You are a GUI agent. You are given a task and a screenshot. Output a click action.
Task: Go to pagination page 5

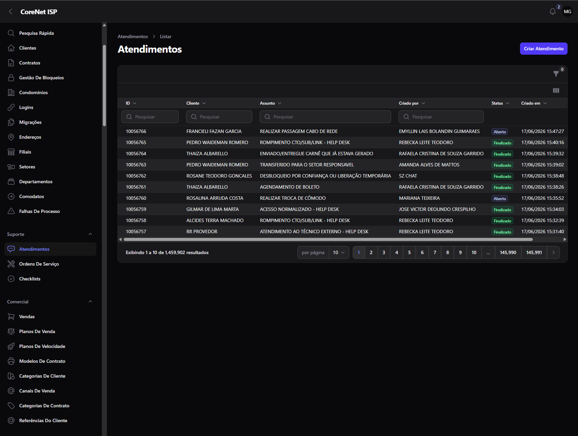[x=409, y=252]
